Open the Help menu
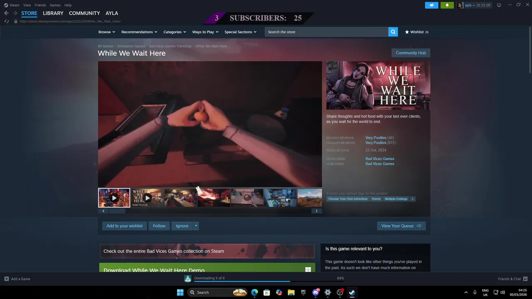This screenshot has height=299, width=532. click(68, 5)
